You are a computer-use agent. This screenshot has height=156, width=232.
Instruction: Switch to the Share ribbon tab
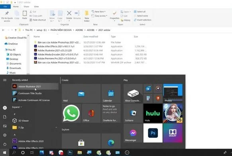(x=26, y=6)
